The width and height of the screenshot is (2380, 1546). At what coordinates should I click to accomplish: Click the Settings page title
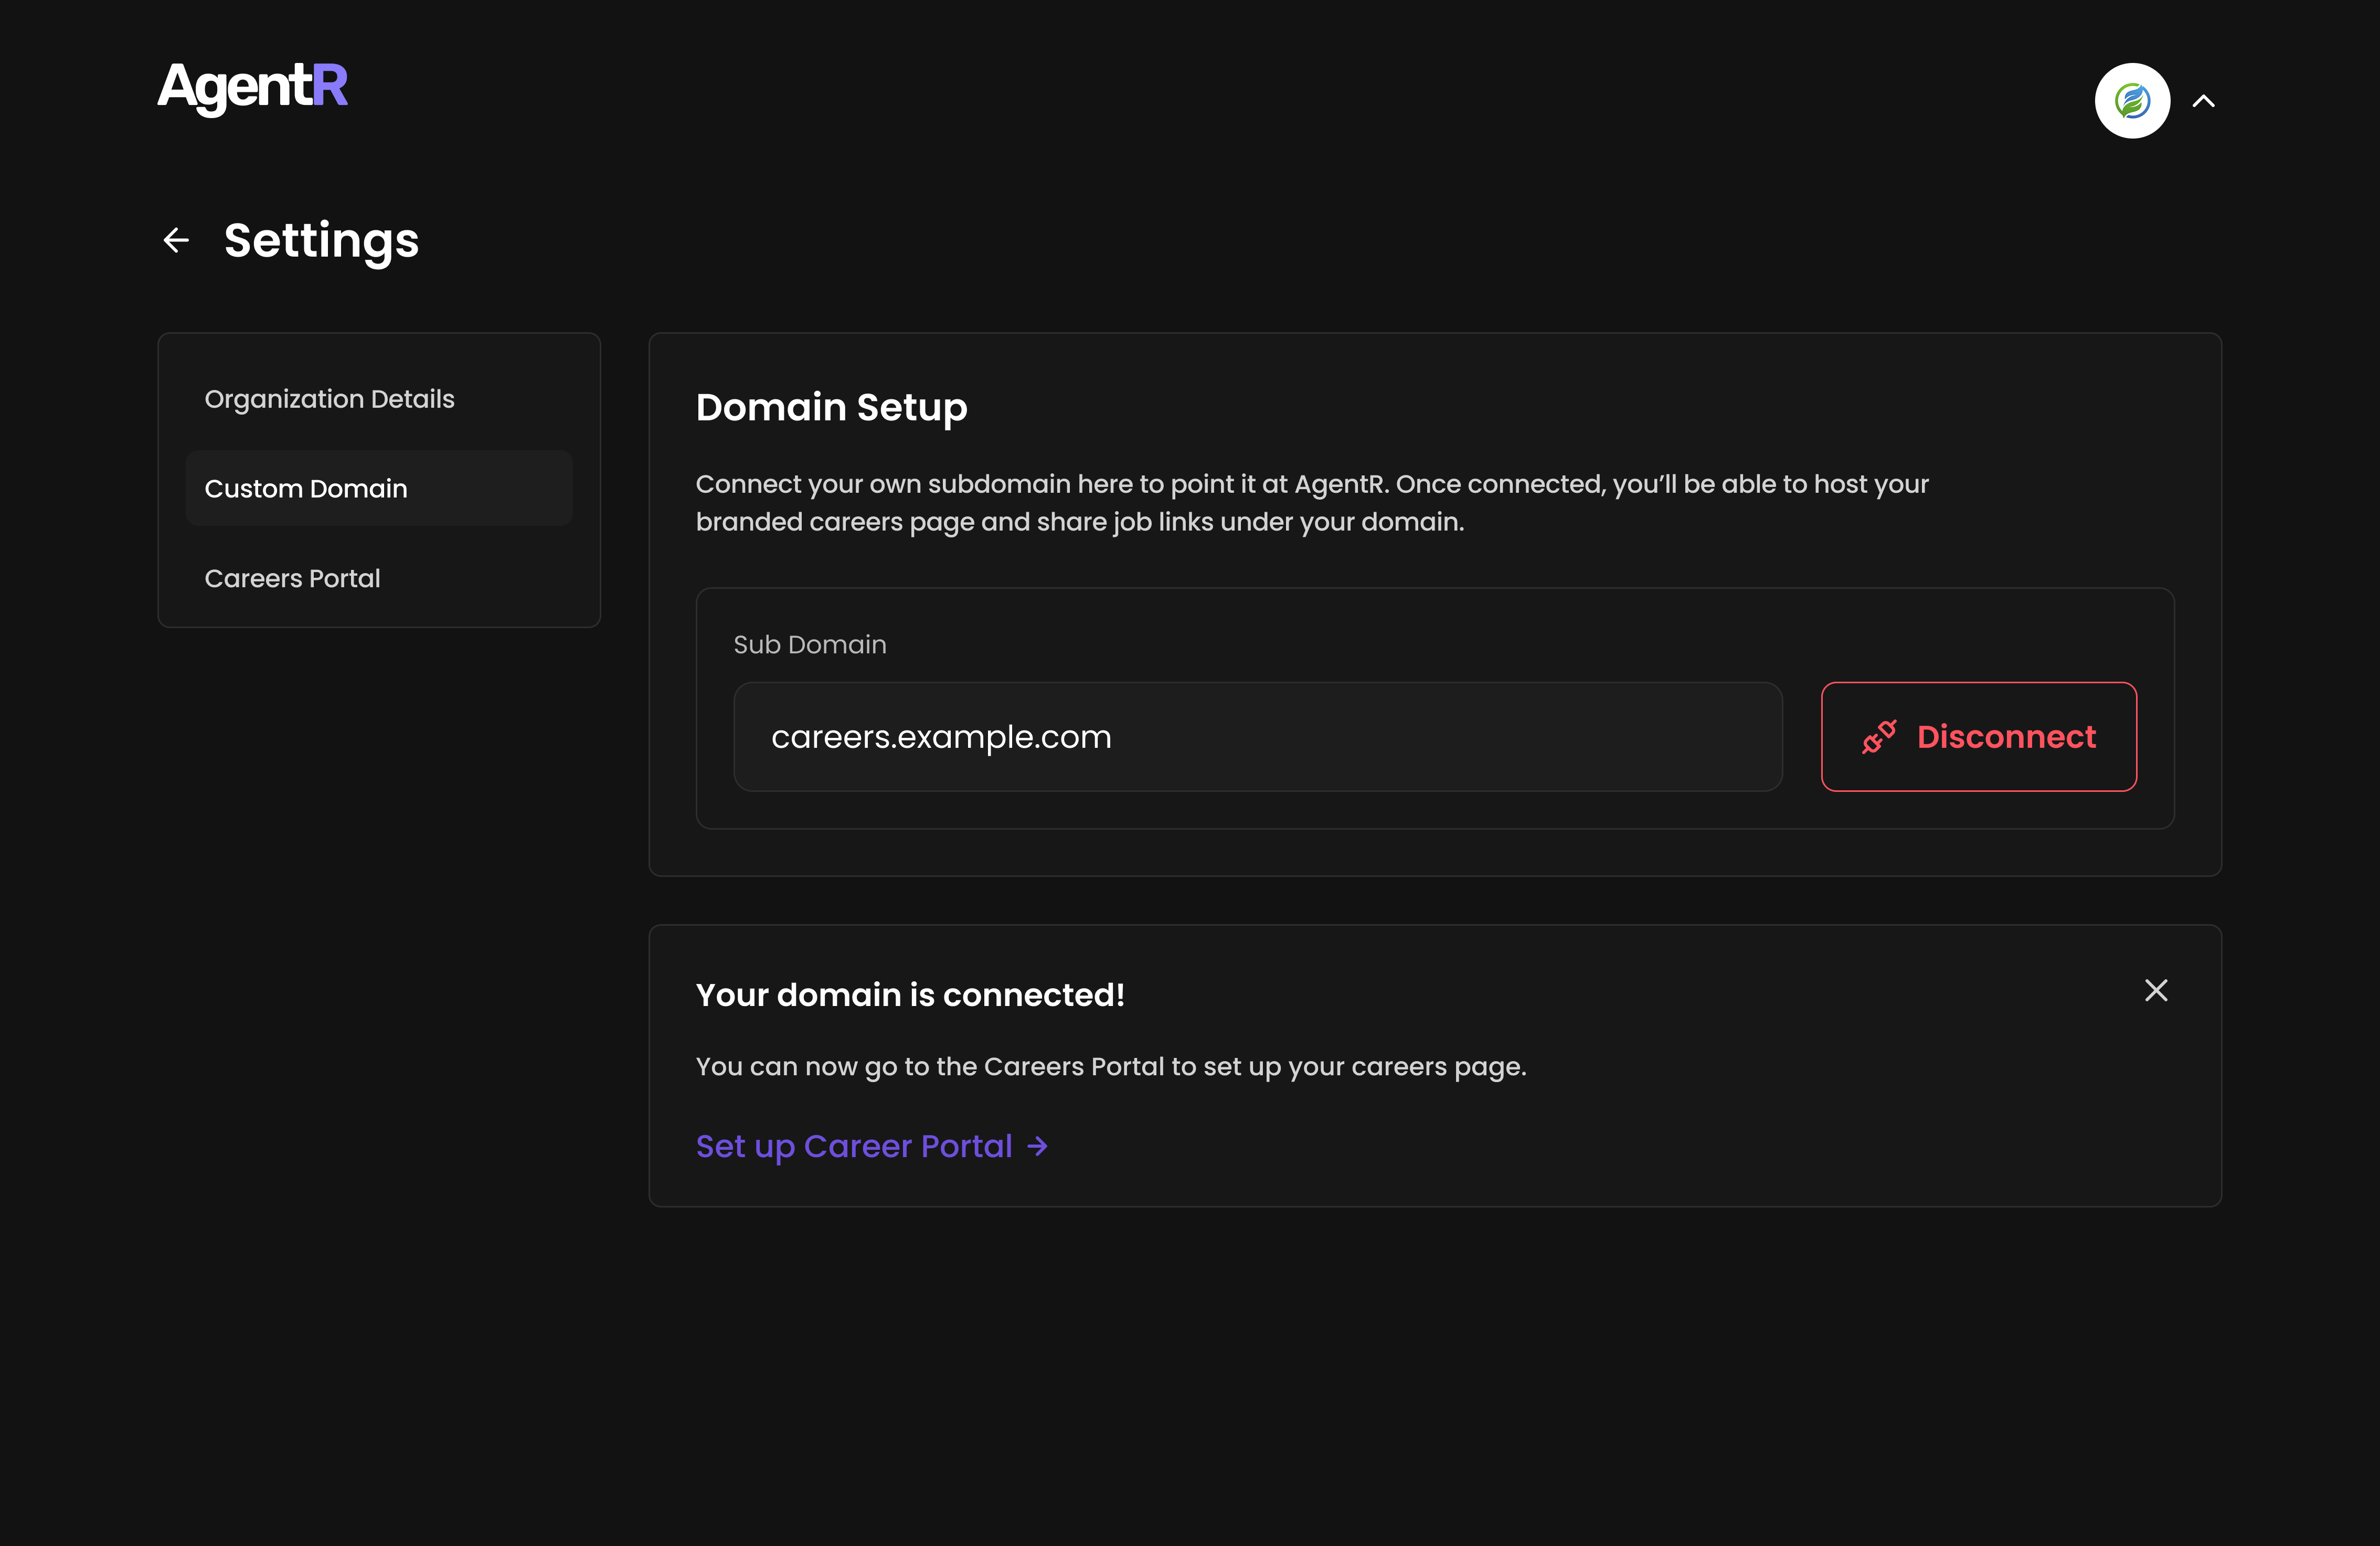(x=321, y=240)
